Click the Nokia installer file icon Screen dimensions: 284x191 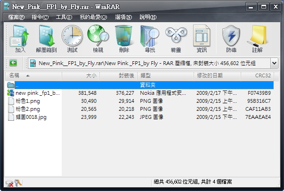[x=10, y=93]
